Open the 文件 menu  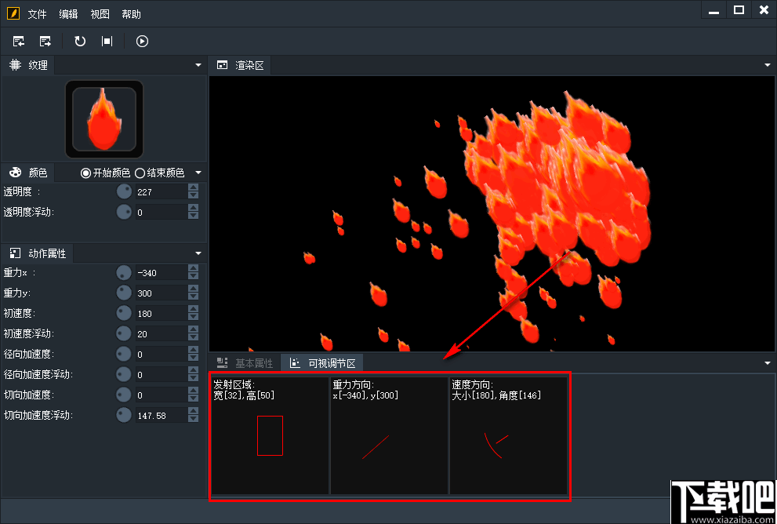[37, 14]
